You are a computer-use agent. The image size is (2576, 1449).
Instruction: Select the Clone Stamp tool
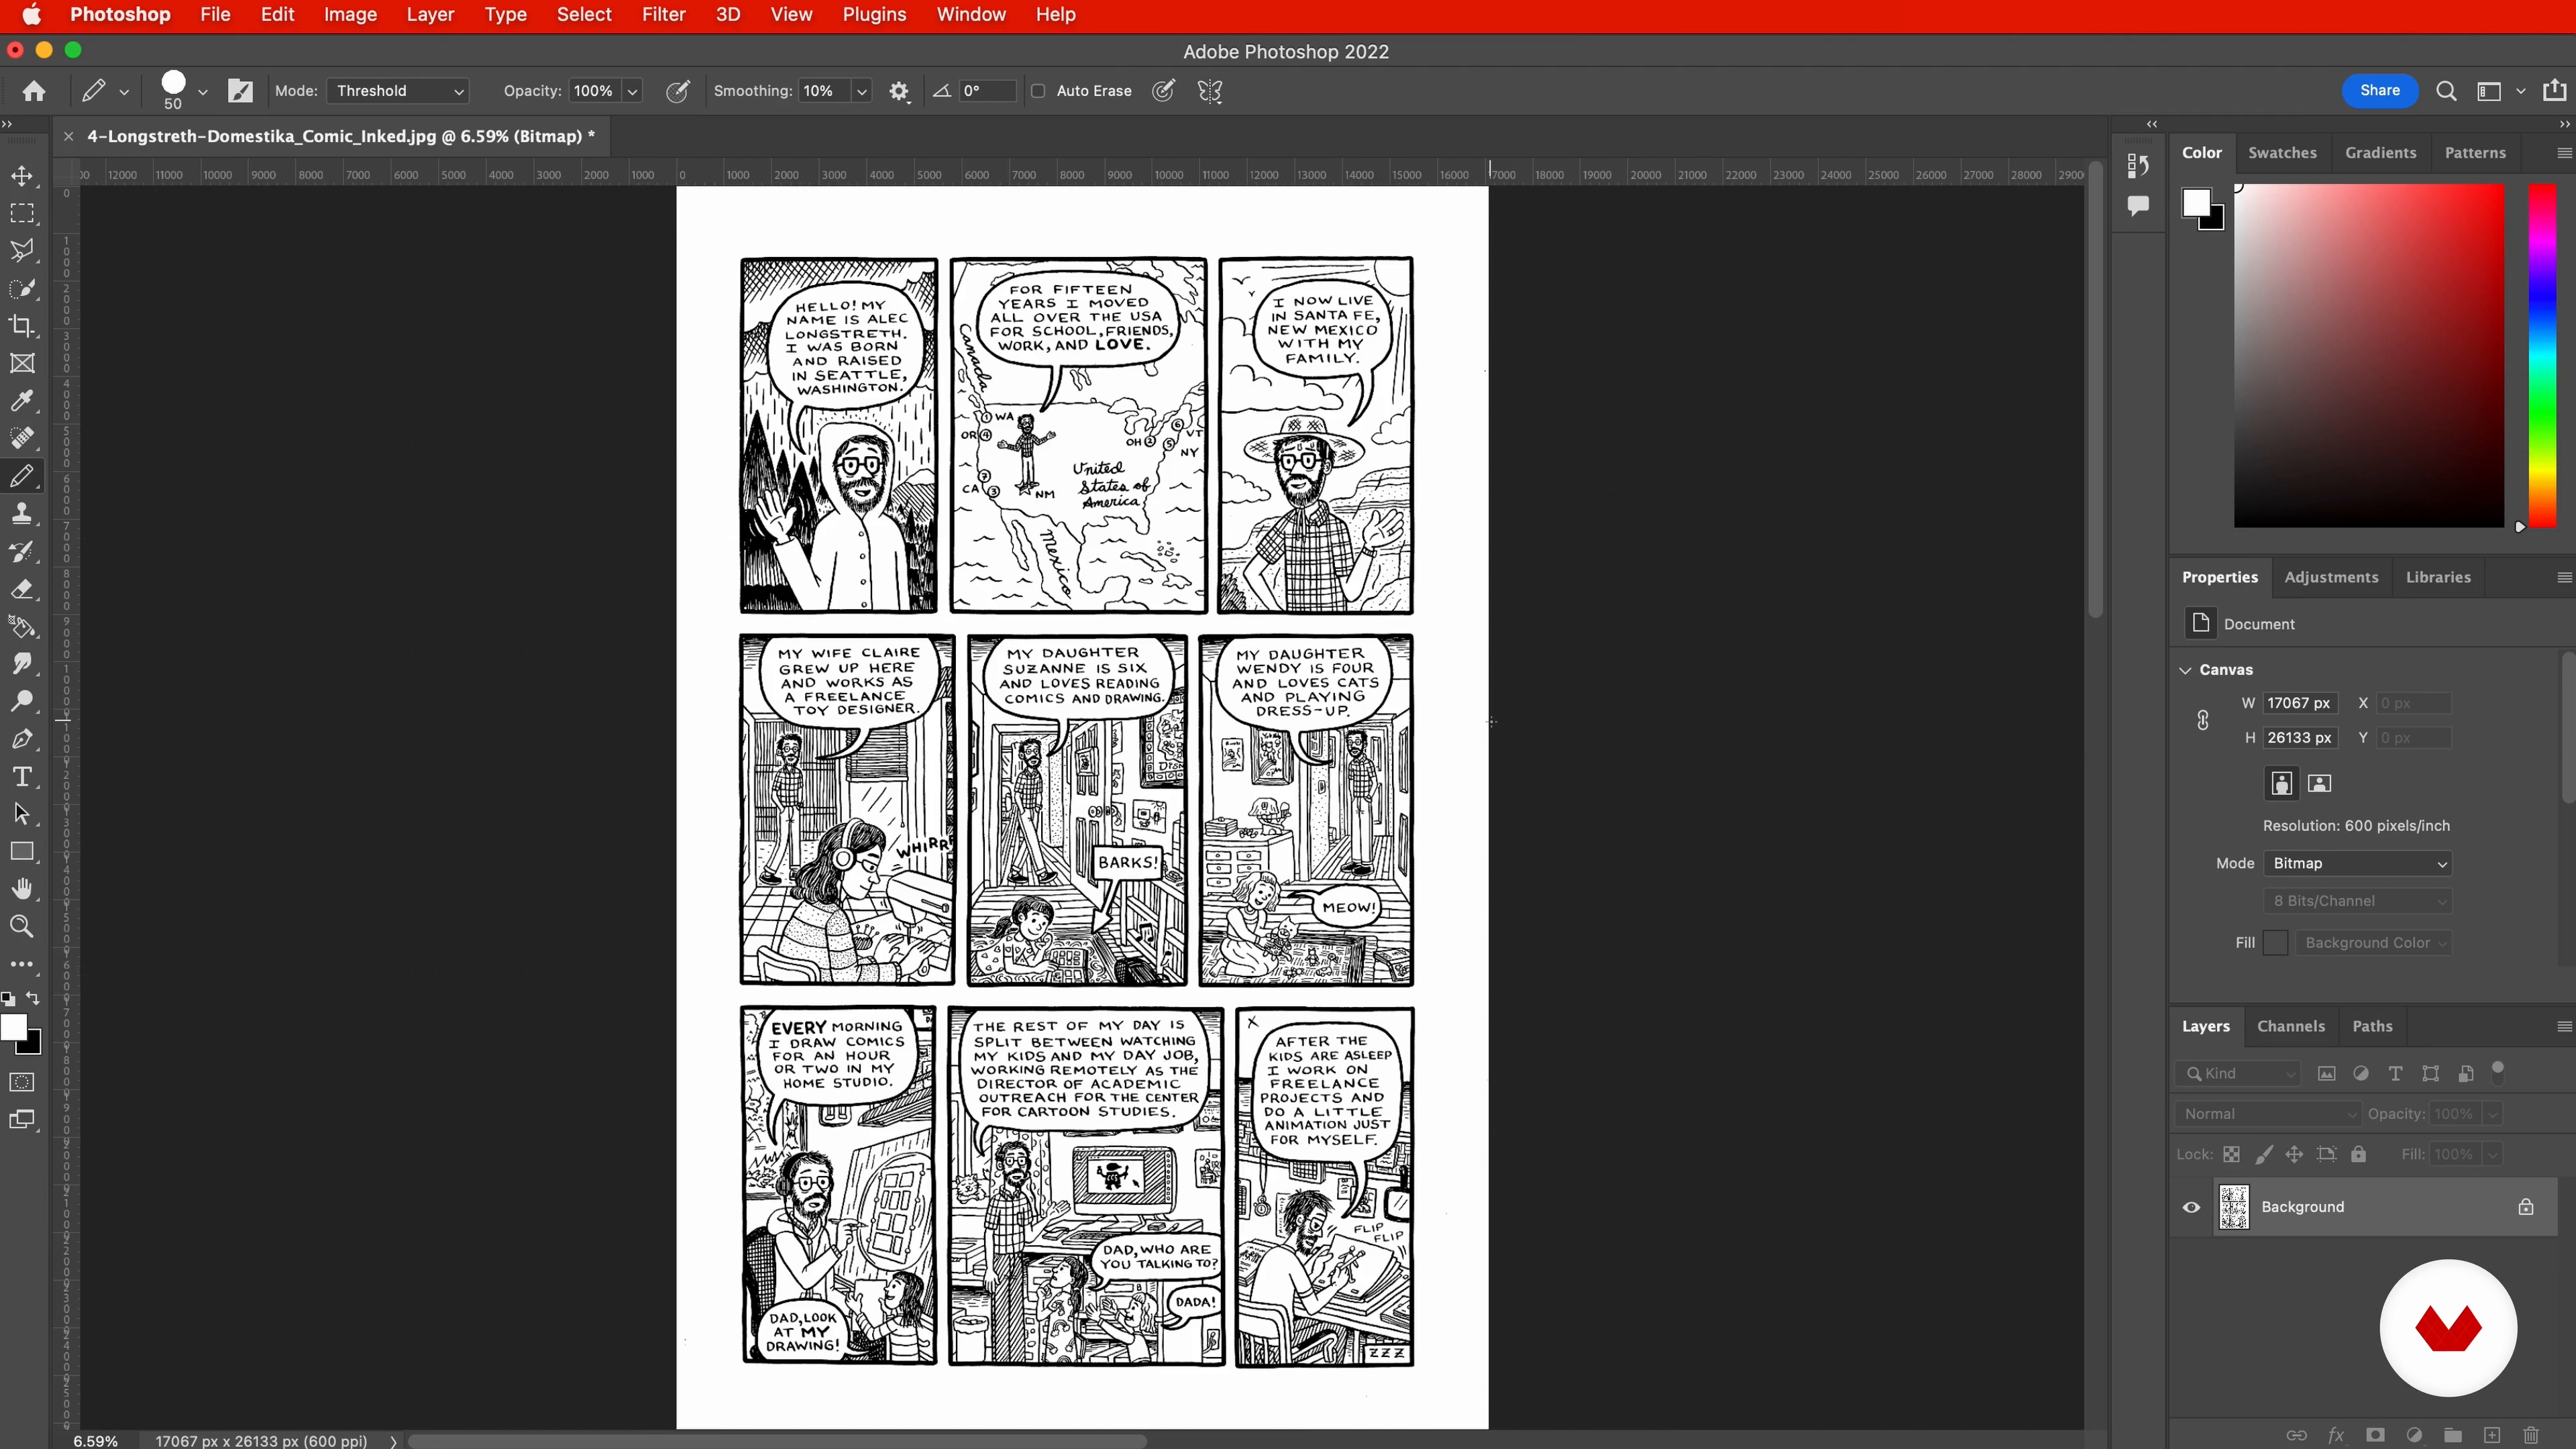pyautogui.click(x=22, y=514)
